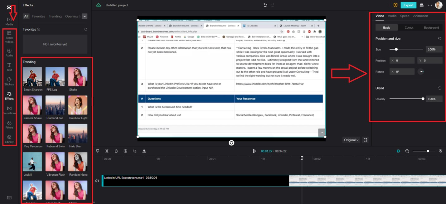Select the Trending filter in Effects
The image size is (446, 204).
point(55,16)
